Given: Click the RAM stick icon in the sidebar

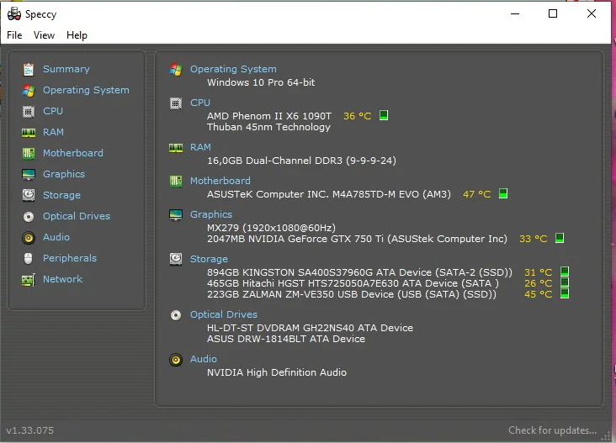Looking at the screenshot, I should (x=29, y=133).
